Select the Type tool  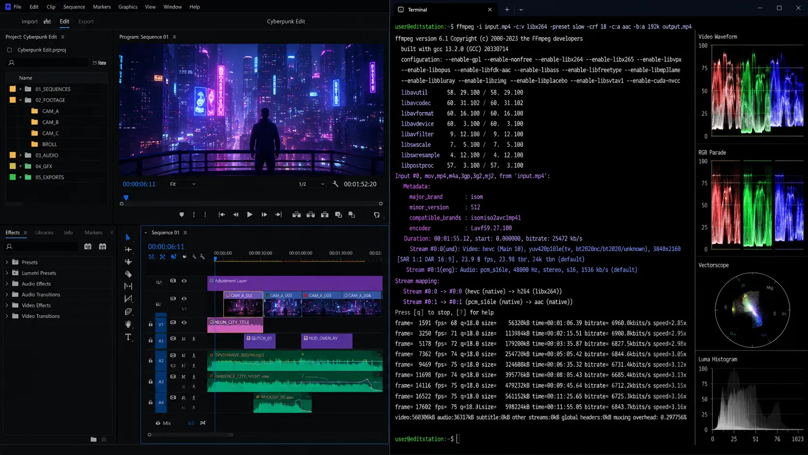point(128,337)
